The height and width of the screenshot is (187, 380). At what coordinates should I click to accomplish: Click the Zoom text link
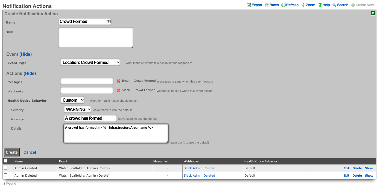tap(310, 5)
